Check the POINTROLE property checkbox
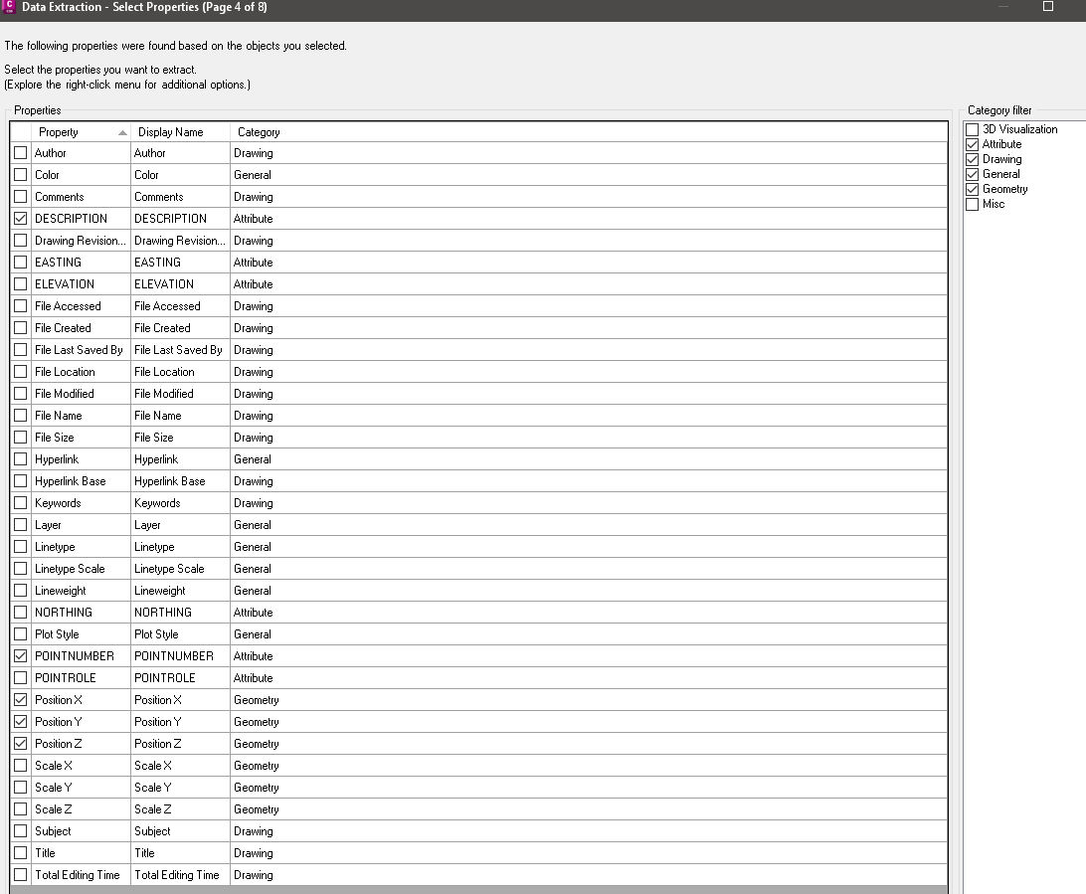 pos(21,678)
